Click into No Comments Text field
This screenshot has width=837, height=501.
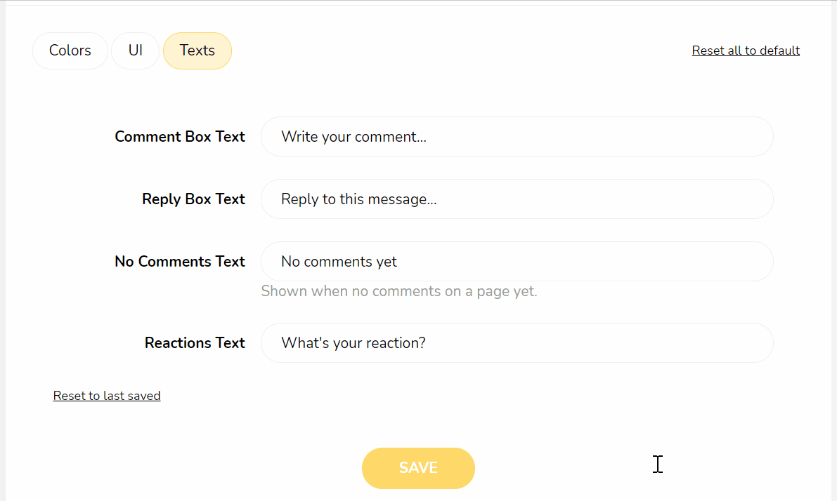[x=517, y=261]
